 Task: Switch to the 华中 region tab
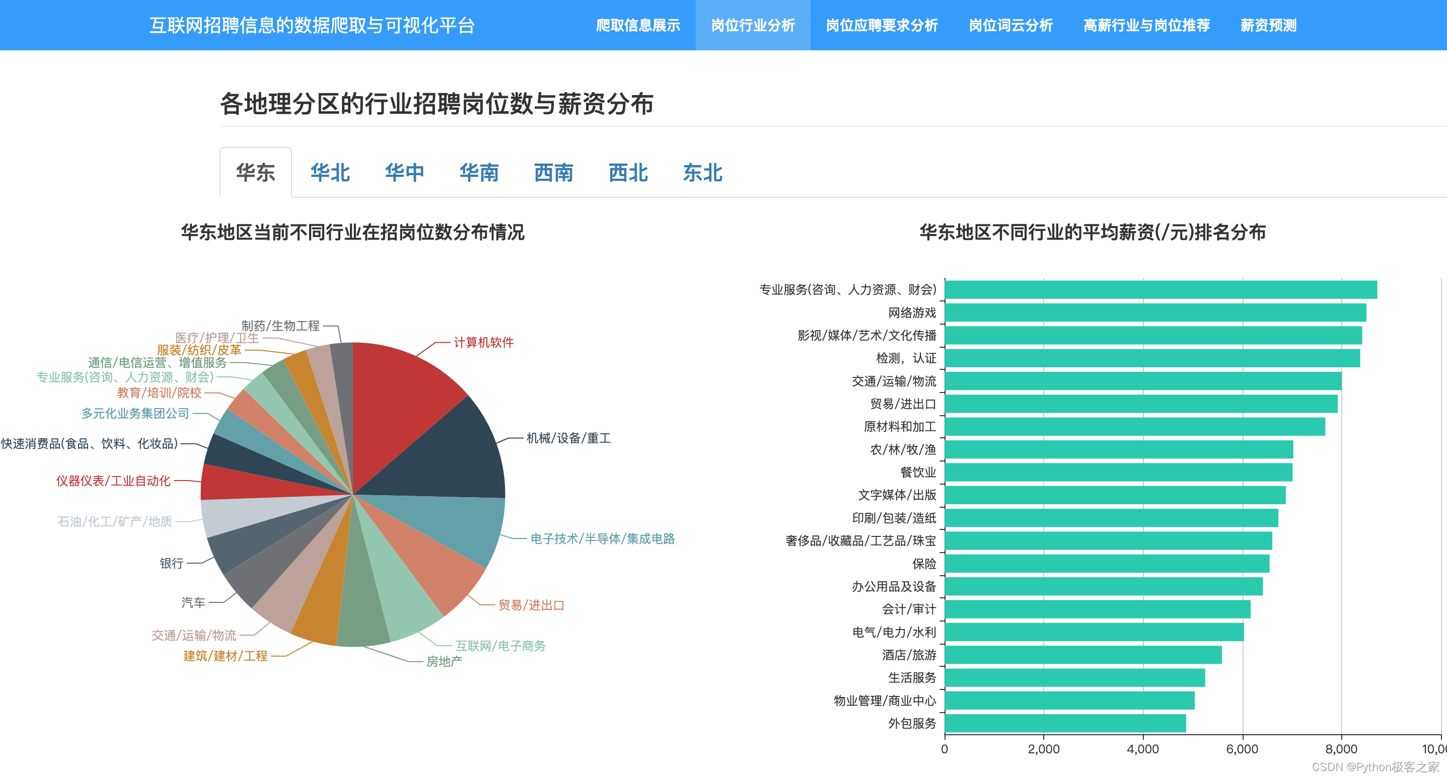pos(404,172)
